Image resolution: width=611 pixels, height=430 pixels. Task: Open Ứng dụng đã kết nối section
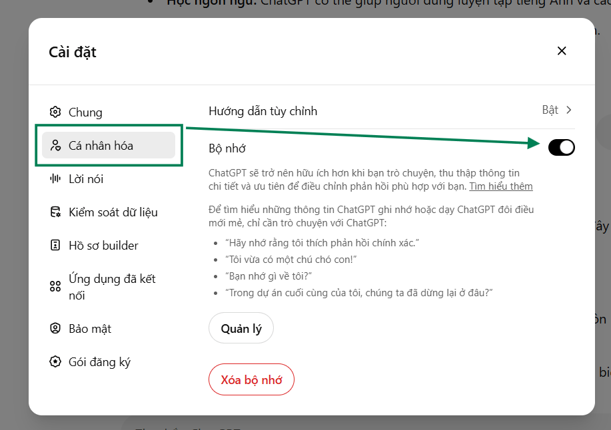pyautogui.click(x=109, y=287)
